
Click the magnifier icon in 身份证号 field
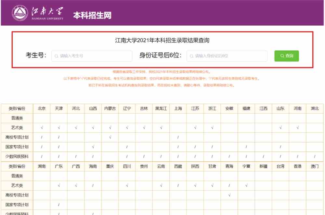pos(191,56)
